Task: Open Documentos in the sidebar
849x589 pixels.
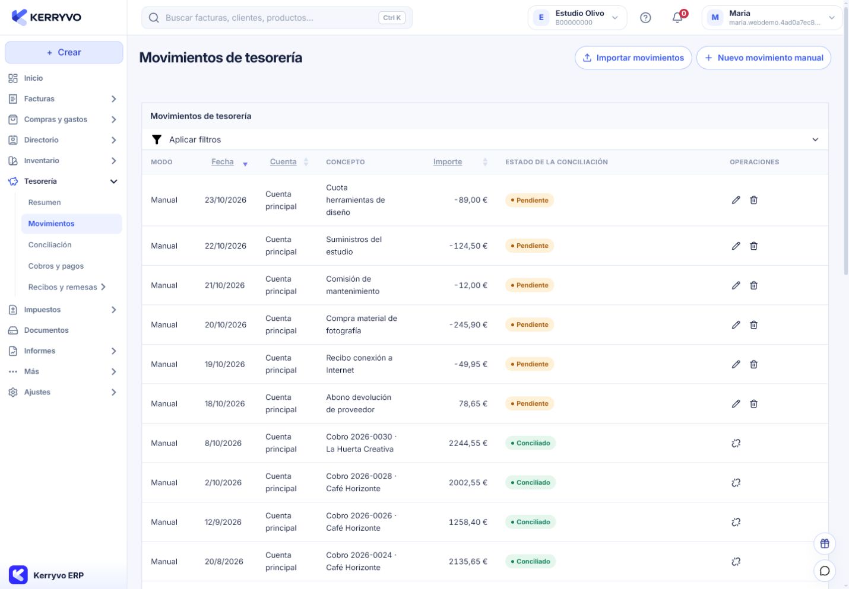Action: [x=62, y=330]
